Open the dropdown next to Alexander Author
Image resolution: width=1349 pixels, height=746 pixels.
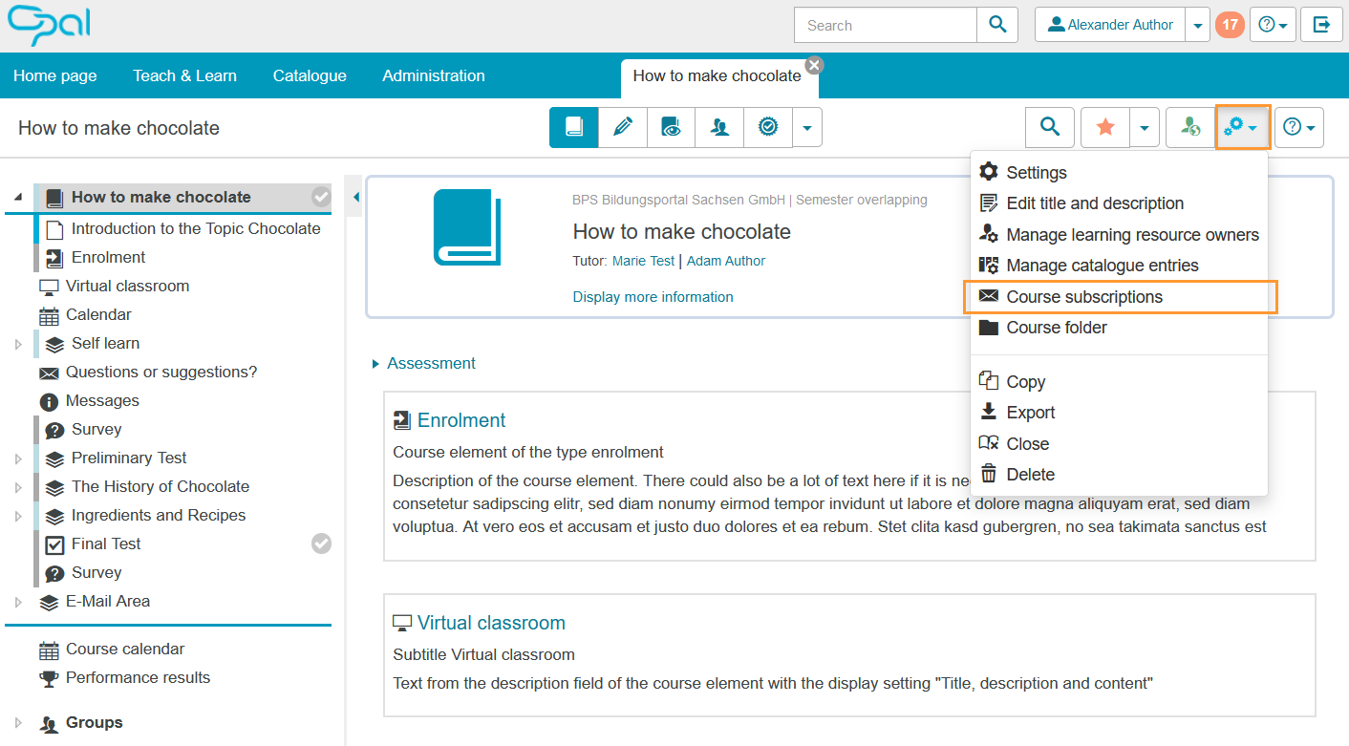tap(1198, 26)
